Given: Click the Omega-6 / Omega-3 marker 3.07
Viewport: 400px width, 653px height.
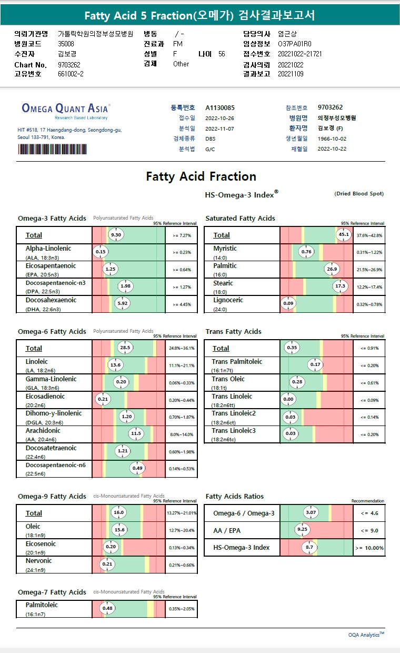Looking at the screenshot, I should pos(311,512).
